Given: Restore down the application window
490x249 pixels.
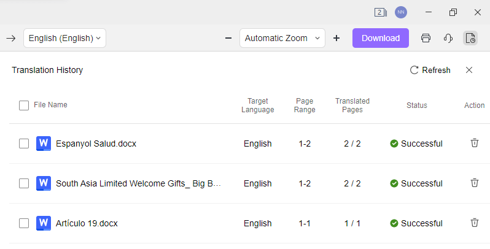Looking at the screenshot, I should coord(453,12).
